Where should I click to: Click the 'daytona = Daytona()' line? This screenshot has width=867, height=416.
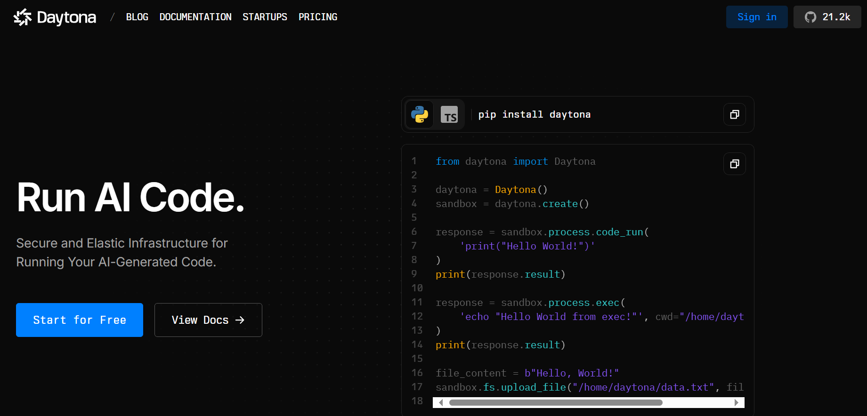491,190
